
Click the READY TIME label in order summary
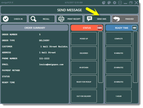coord(8,82)
